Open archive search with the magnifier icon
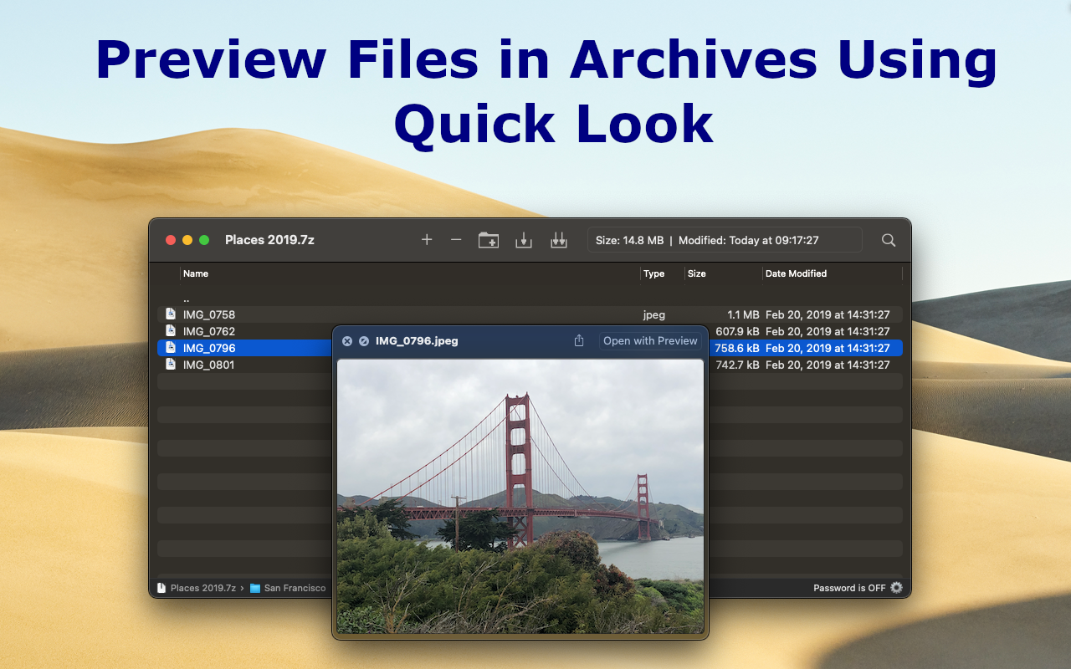 (888, 240)
